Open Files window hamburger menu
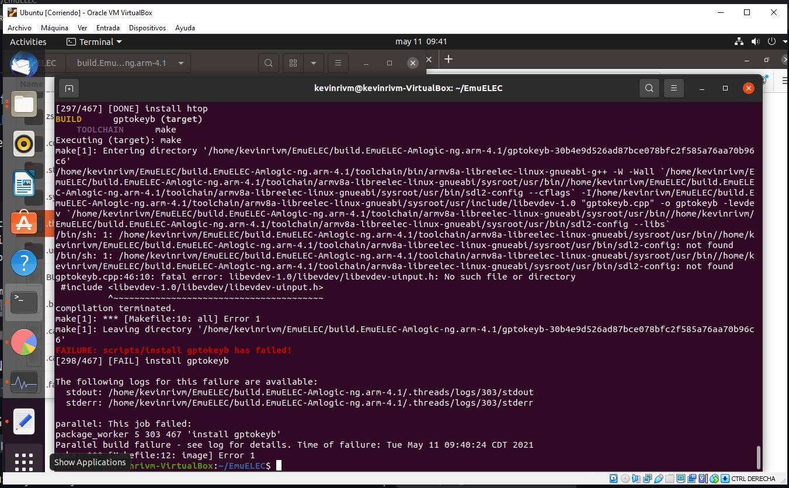The image size is (789, 488). coord(338,63)
